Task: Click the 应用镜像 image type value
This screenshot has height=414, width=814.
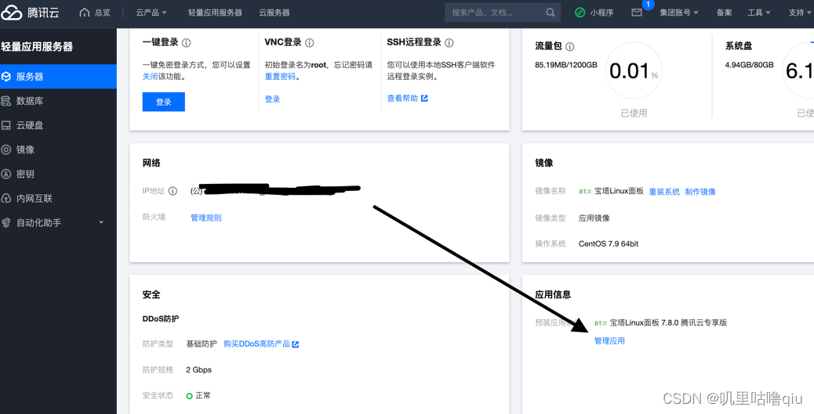Action: pyautogui.click(x=594, y=218)
